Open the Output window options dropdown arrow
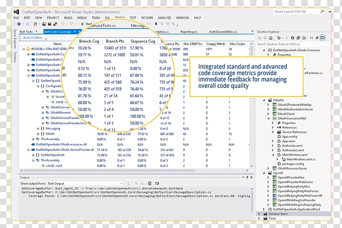The height and width of the screenshot is (228, 342). [x=243, y=177]
